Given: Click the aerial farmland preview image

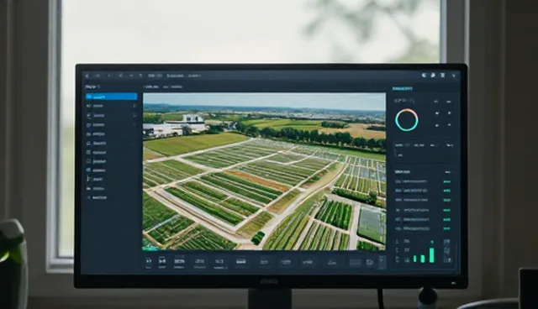Looking at the screenshot, I should coord(264,171).
